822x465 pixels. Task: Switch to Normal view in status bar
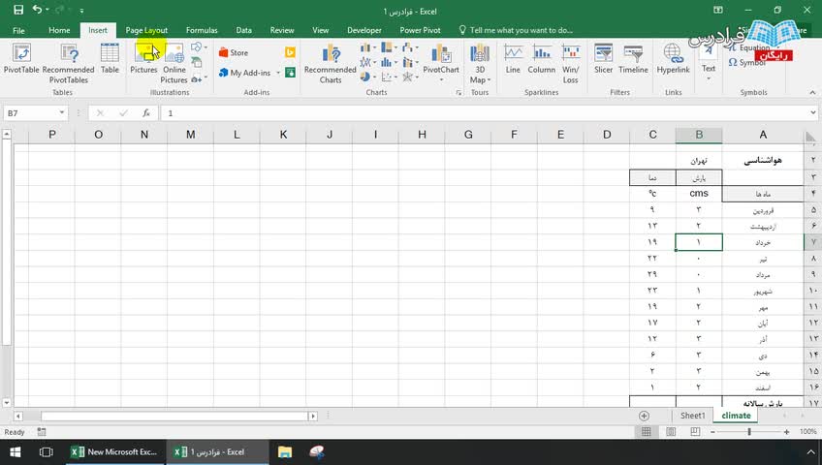point(647,431)
